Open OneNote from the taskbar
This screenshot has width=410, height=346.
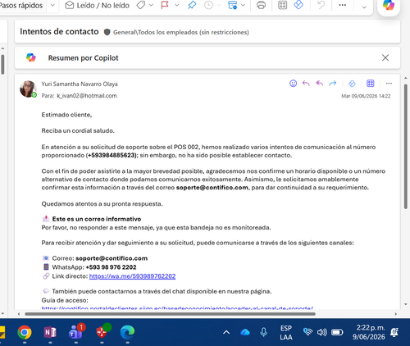pyautogui.click(x=50, y=332)
